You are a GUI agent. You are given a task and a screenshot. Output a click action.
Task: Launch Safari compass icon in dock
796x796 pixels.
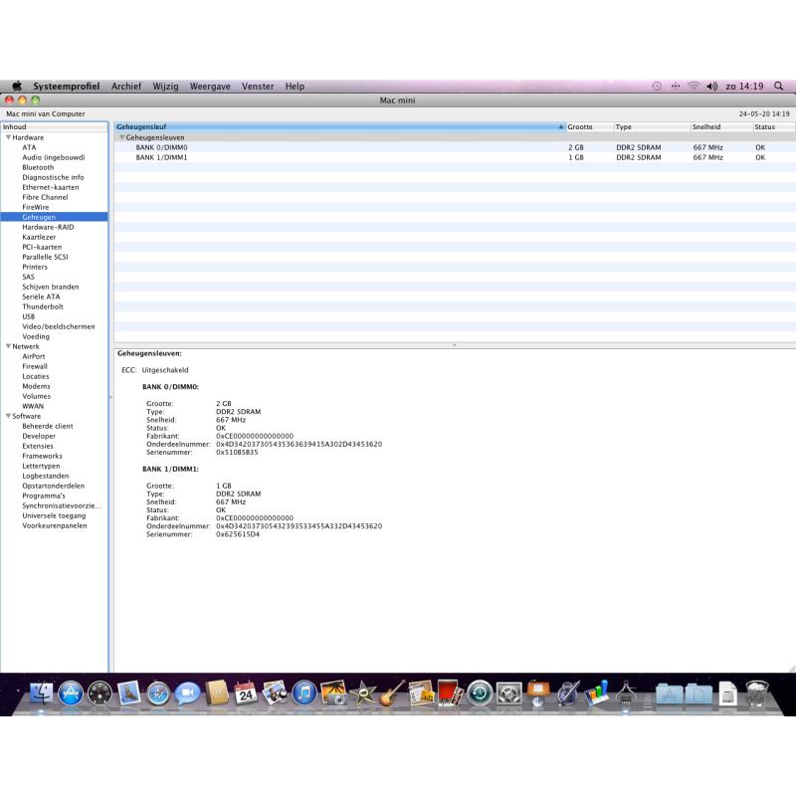point(158,694)
